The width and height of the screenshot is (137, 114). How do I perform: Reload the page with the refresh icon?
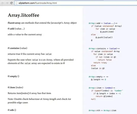pyautogui.click(x=11, y=3)
